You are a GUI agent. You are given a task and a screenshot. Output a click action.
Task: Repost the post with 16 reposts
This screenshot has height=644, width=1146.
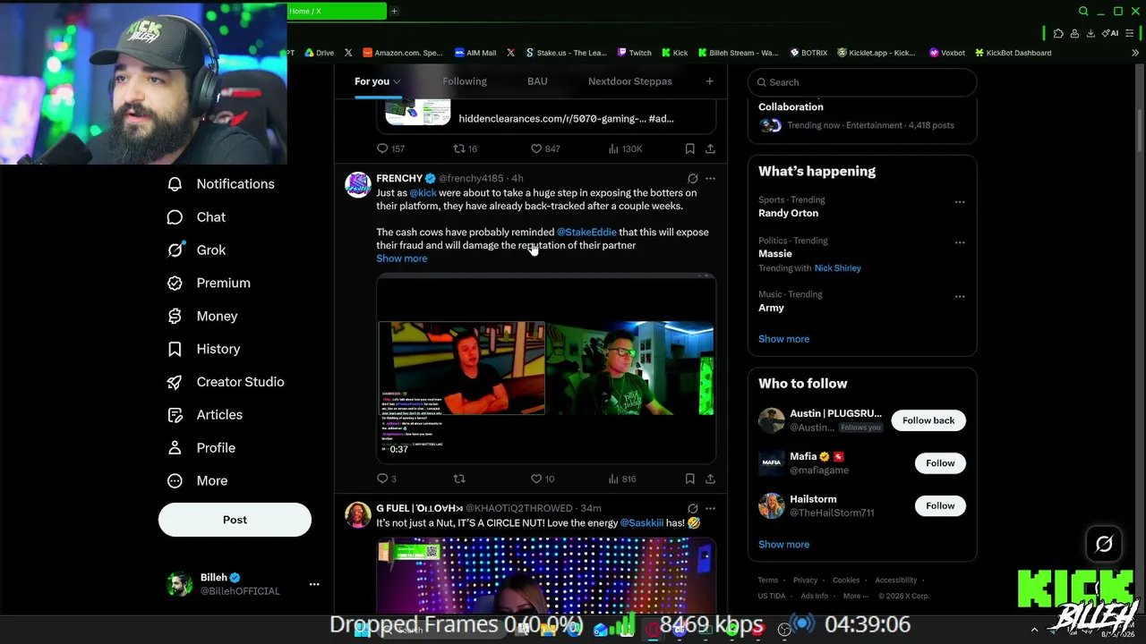pos(465,148)
